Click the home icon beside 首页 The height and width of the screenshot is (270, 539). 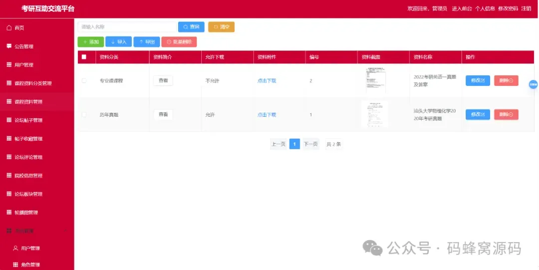9,28
